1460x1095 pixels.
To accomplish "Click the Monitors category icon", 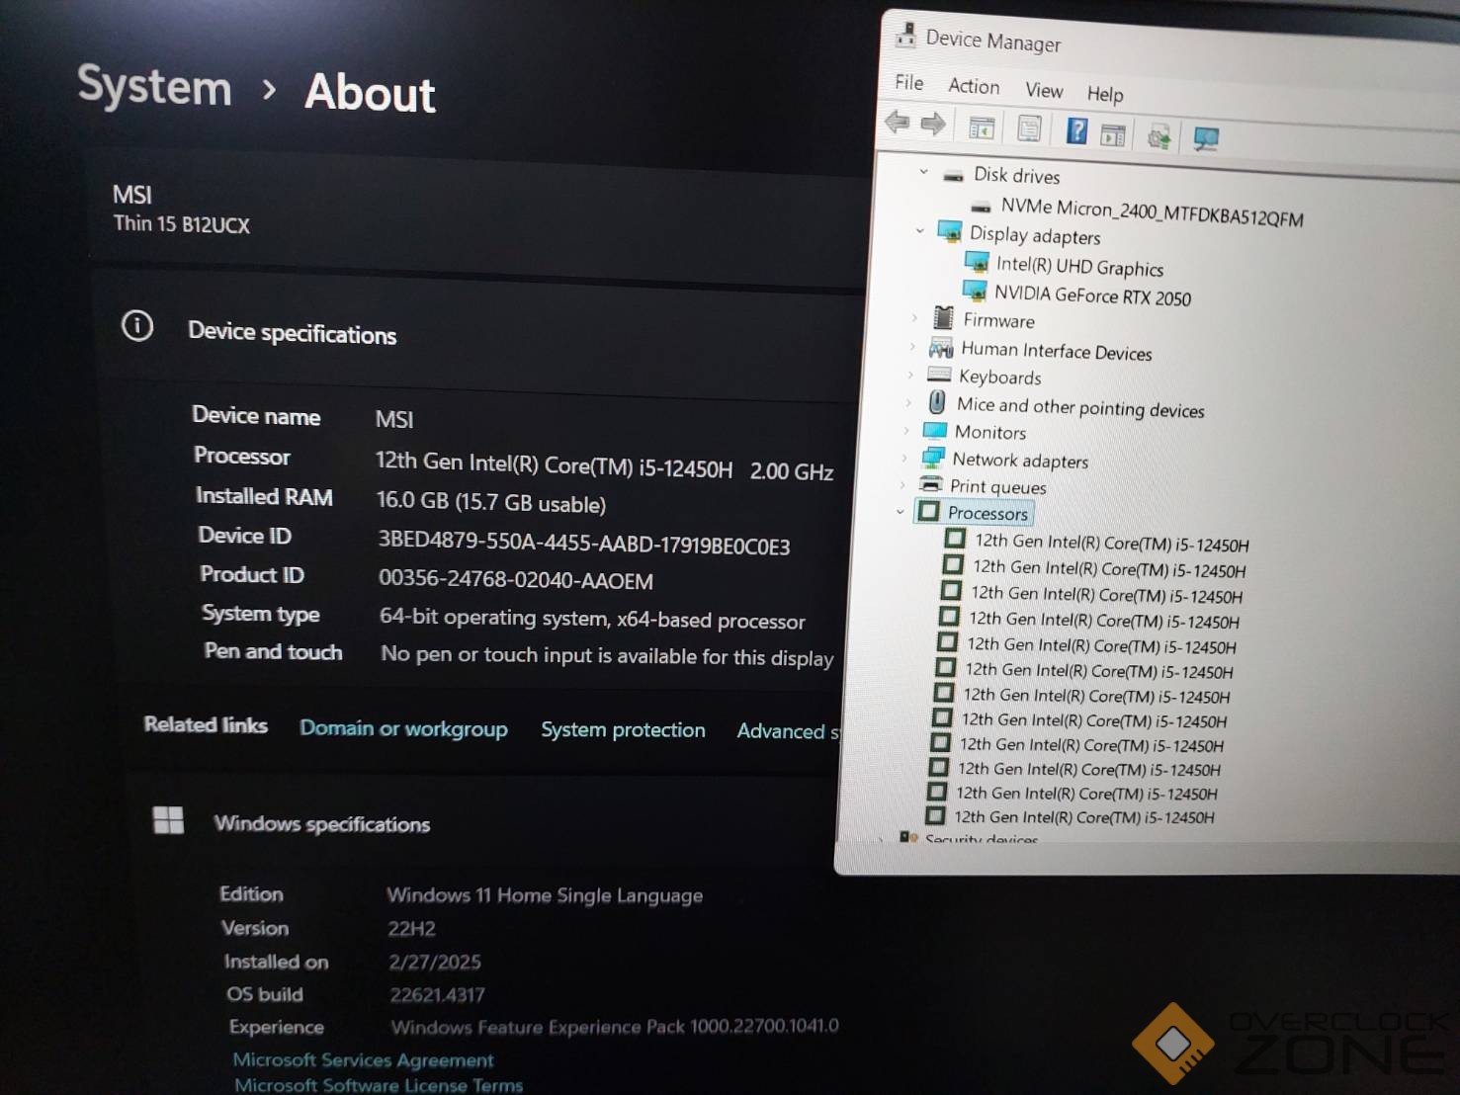I will tap(934, 430).
